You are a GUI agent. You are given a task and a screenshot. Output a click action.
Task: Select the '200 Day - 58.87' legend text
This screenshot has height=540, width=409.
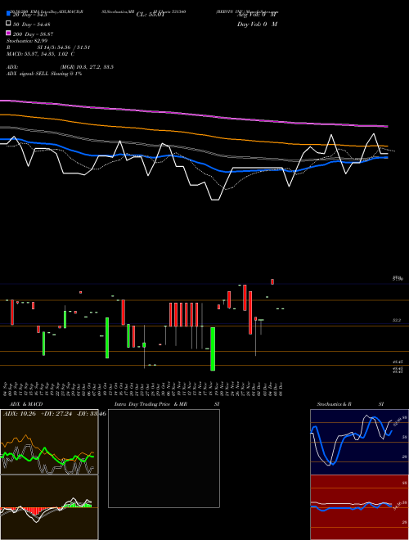(x=33, y=34)
